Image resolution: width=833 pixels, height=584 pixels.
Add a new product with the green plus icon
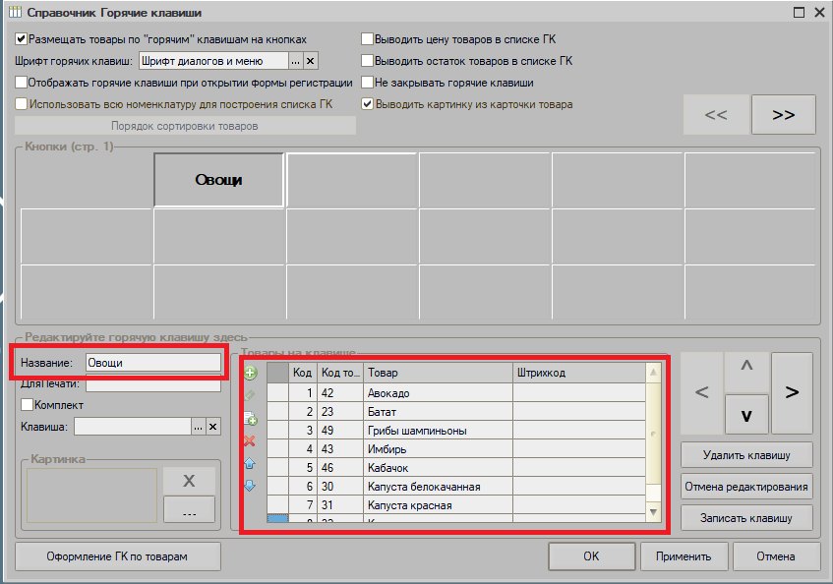250,373
